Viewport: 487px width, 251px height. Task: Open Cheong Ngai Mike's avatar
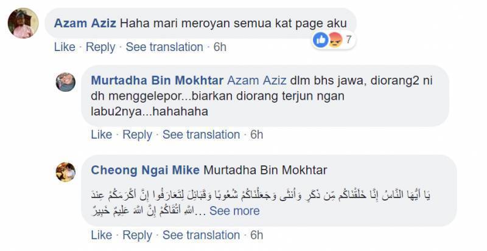66,172
